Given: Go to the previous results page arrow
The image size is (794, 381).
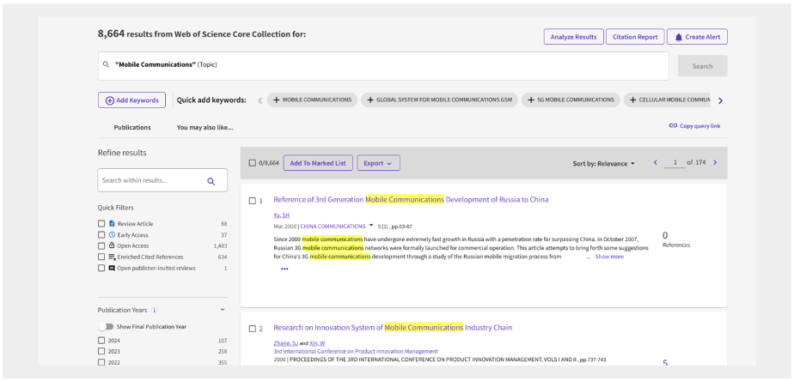Looking at the screenshot, I should (656, 163).
